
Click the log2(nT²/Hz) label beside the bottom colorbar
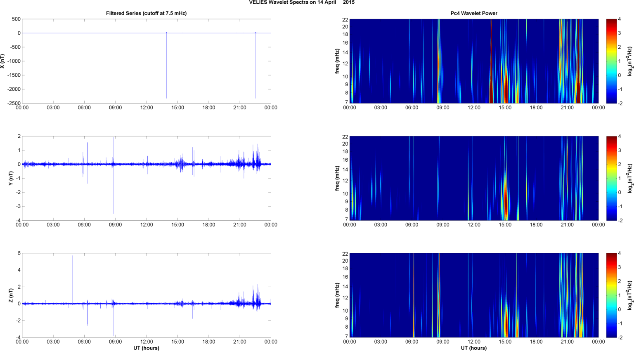(630, 295)
